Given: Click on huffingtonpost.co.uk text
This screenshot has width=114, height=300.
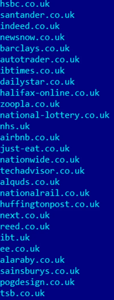Looking at the screenshot, I should [50, 204].
